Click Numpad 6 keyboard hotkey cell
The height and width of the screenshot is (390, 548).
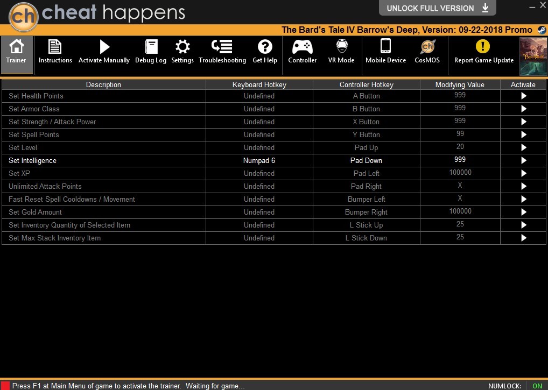[259, 161]
